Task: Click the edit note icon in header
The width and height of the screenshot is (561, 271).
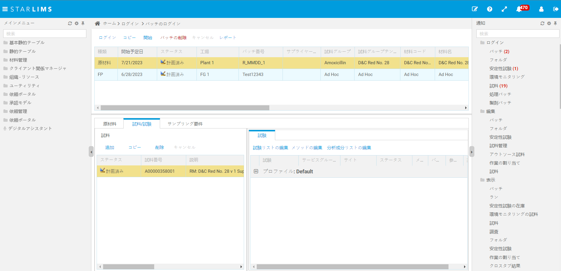Action: (475, 9)
